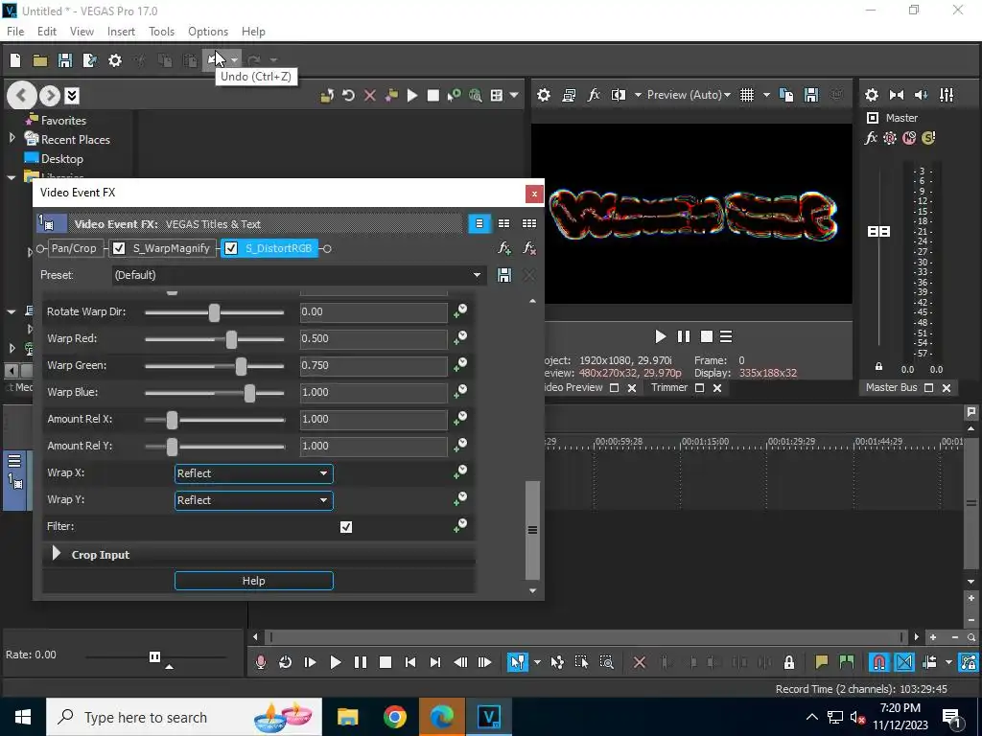
Task: Open Master FX chain icon
Action: [x=871, y=138]
